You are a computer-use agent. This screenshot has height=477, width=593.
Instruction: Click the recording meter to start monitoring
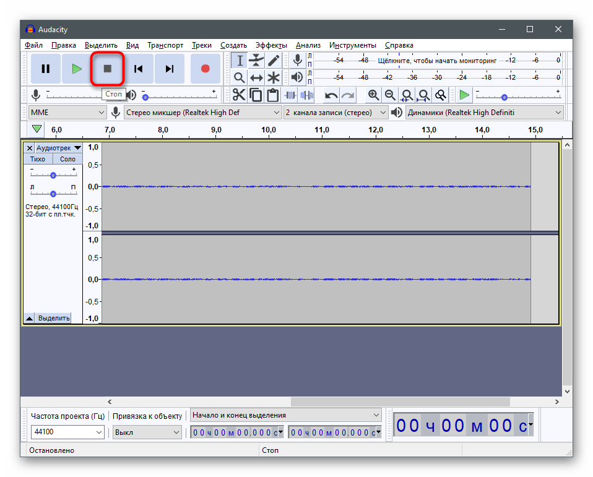(437, 61)
